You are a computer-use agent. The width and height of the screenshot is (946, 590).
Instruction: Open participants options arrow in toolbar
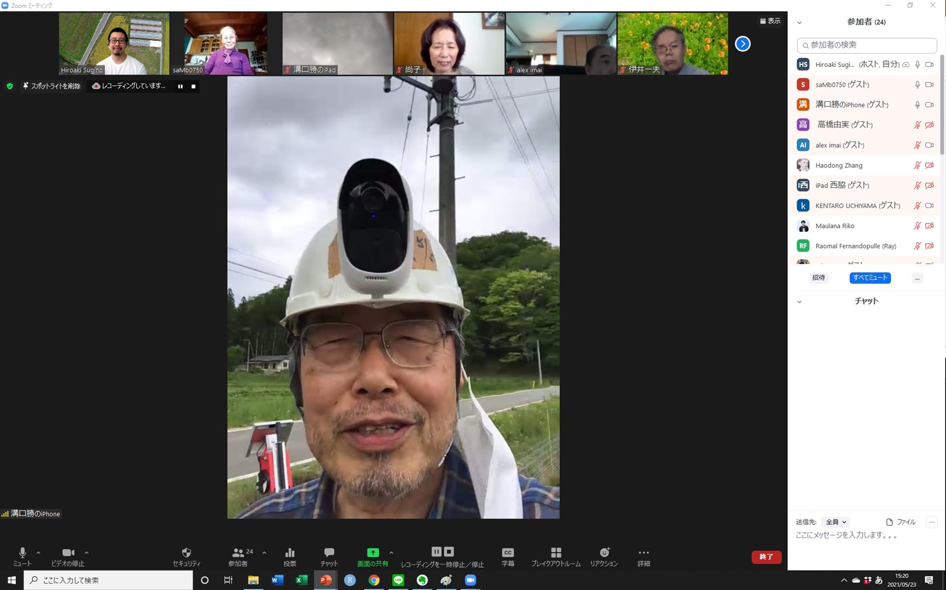click(x=264, y=553)
